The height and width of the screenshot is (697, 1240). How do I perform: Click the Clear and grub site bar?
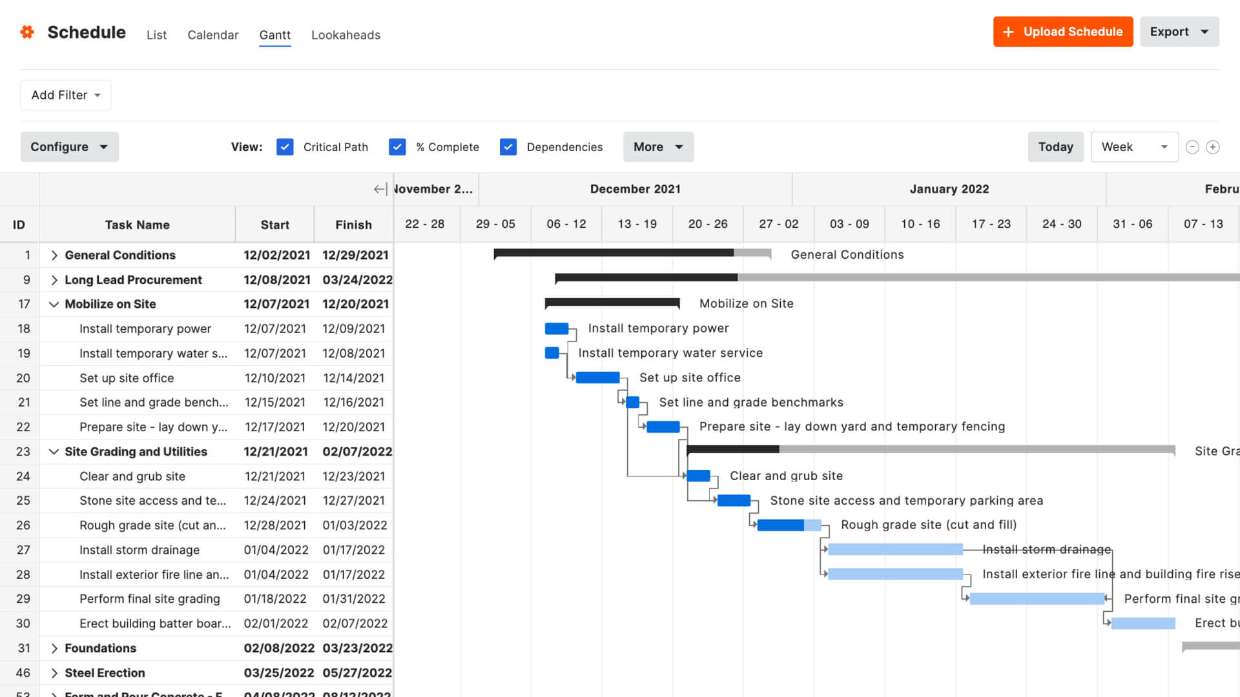pos(698,476)
